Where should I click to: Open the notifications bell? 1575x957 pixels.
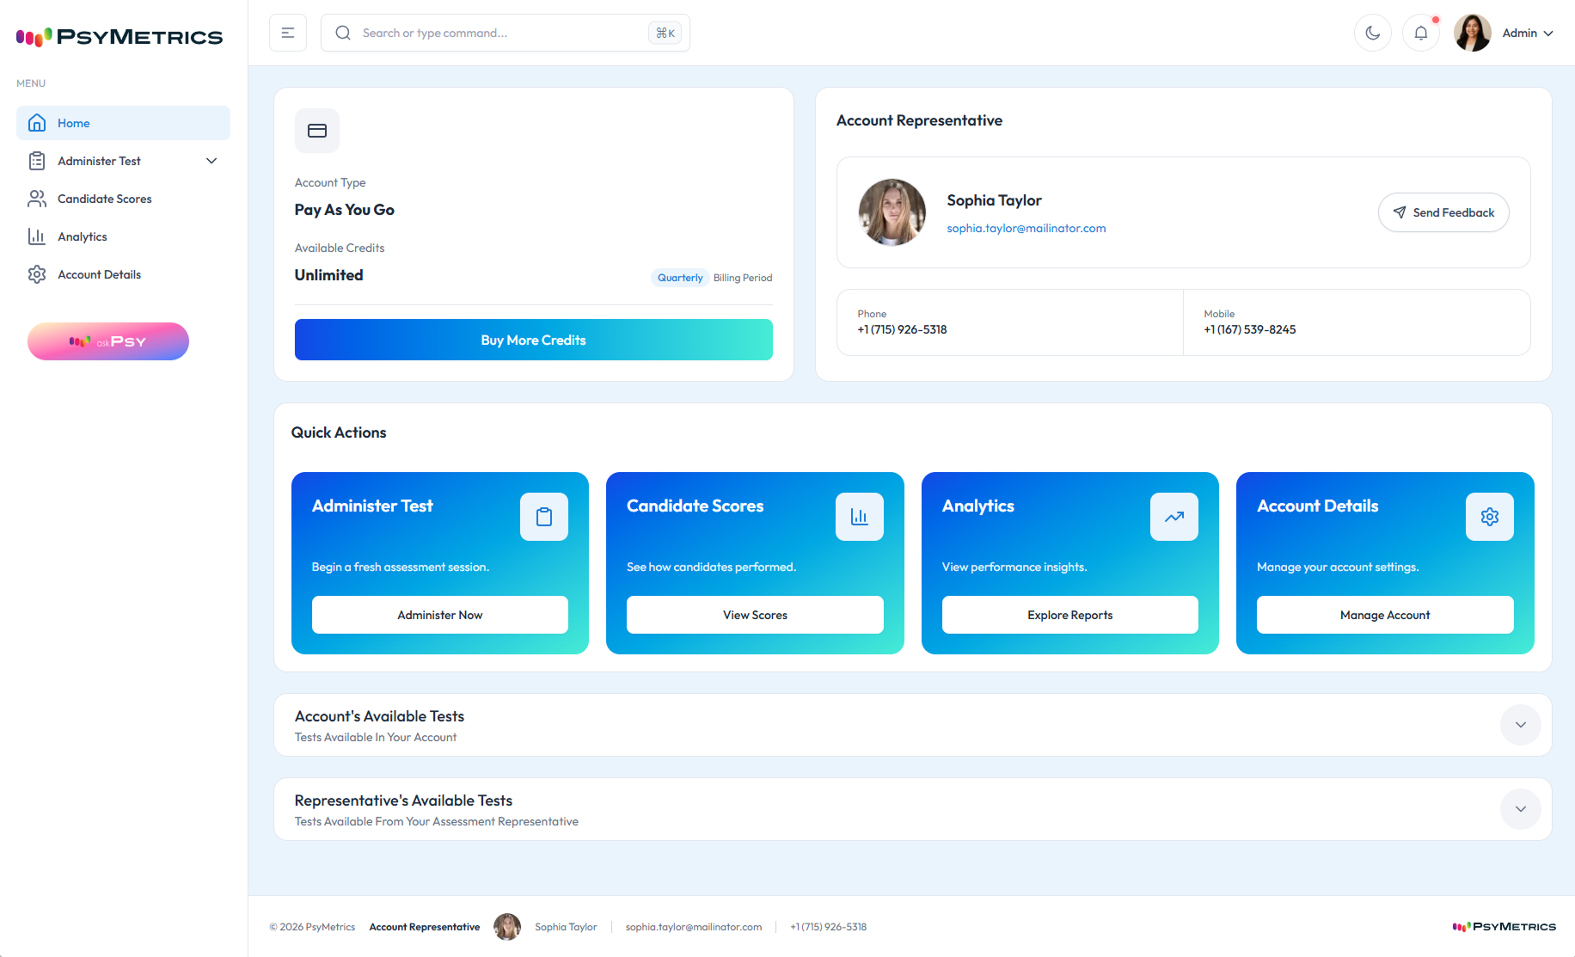[1420, 33]
